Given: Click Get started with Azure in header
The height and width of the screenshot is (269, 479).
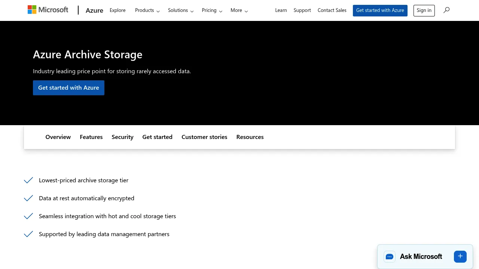Looking at the screenshot, I should click(380, 10).
